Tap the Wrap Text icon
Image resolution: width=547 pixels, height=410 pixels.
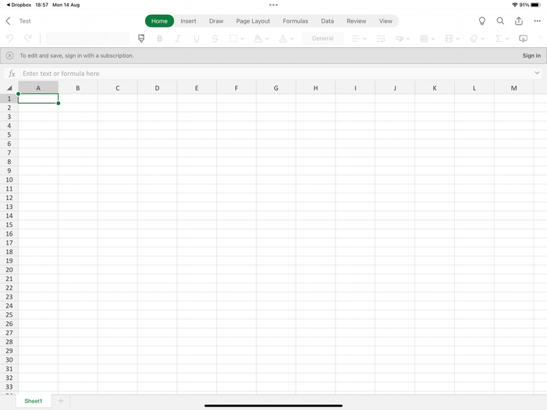[381, 39]
